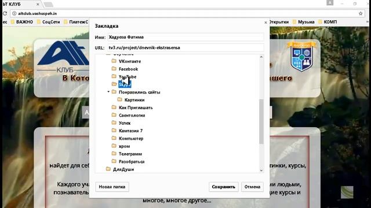
Task: Open the КОМП bookmarks bar folder
Action: pyautogui.click(x=328, y=22)
